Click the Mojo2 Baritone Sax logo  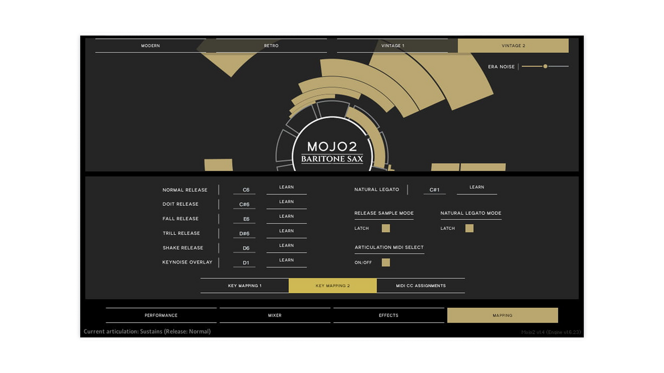[332, 152]
